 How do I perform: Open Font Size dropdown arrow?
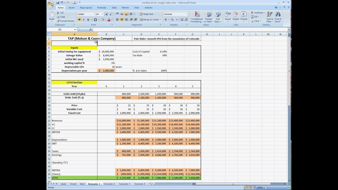[x=102, y=14]
